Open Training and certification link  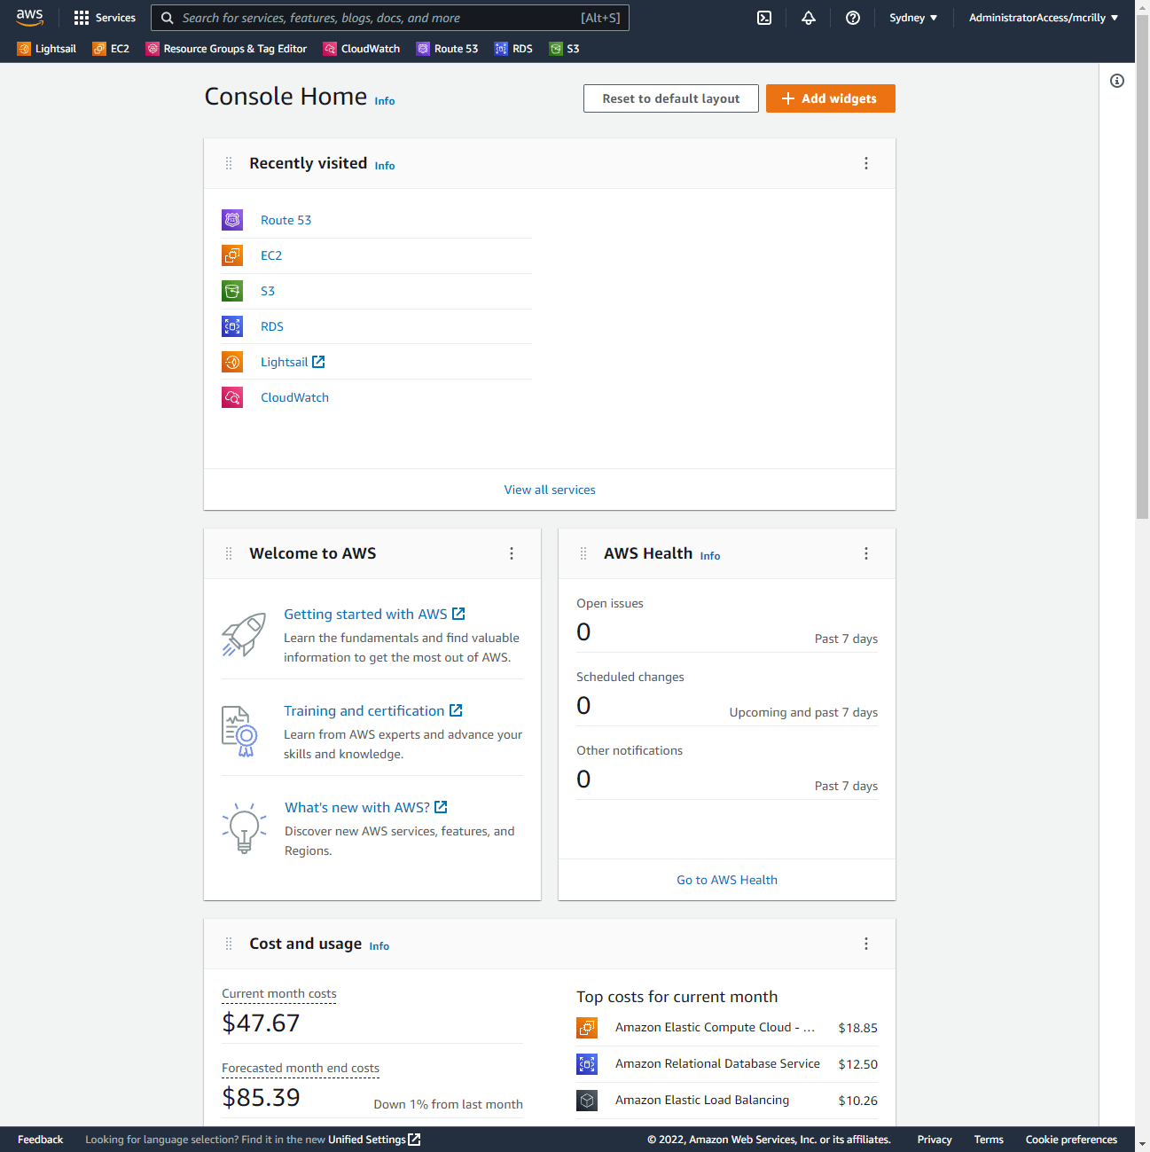[x=373, y=710]
